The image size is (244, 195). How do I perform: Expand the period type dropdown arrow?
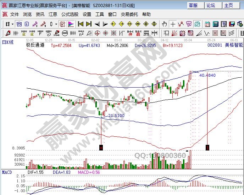pos(12,24)
